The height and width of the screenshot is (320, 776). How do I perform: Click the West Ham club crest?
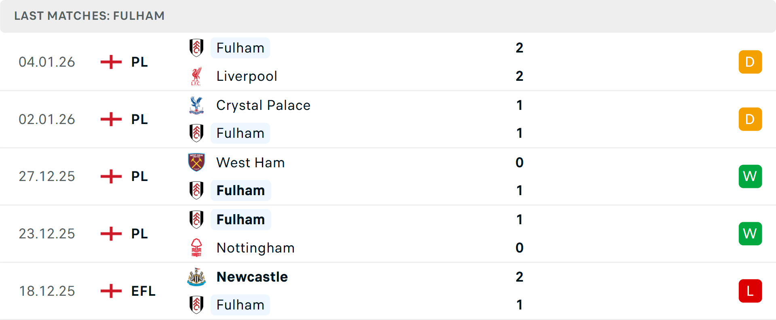196,162
